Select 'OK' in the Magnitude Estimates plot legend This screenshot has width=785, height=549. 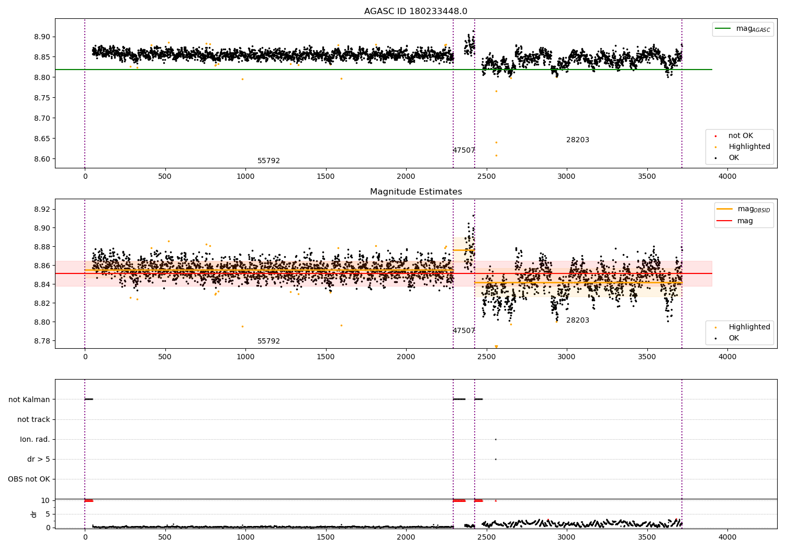(734, 338)
